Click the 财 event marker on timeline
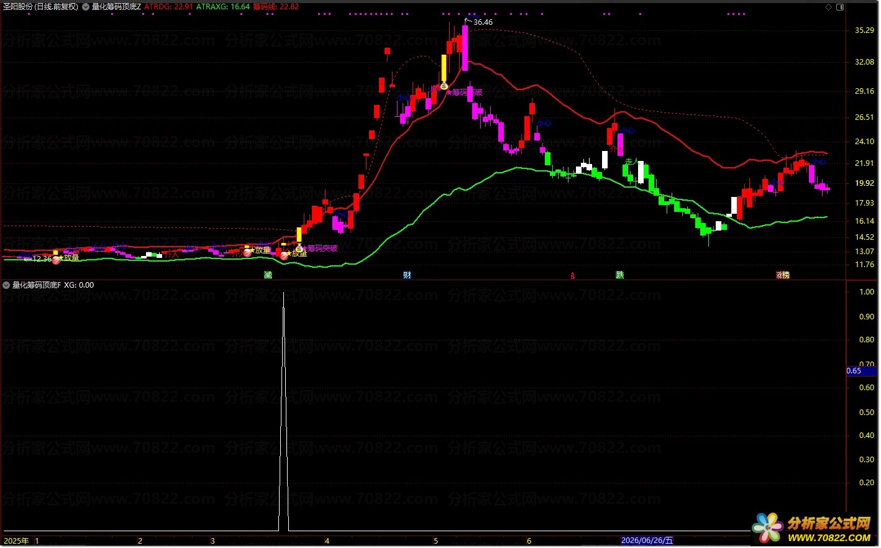Viewport: 881px width, 548px height. coord(407,275)
